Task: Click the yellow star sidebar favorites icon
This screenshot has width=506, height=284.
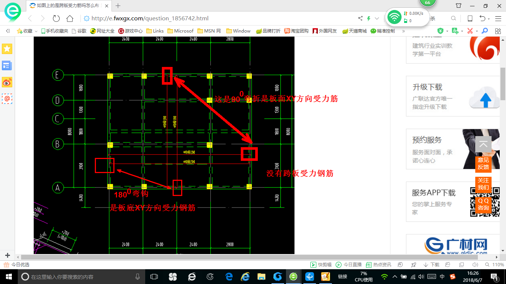Action: (x=7, y=48)
